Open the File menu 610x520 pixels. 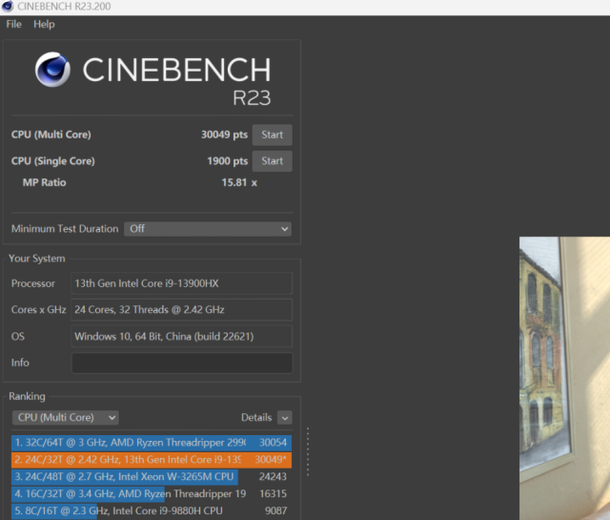coord(13,24)
